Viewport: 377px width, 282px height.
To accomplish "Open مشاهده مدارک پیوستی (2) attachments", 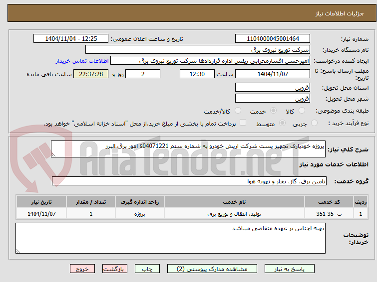I will point(212,269).
